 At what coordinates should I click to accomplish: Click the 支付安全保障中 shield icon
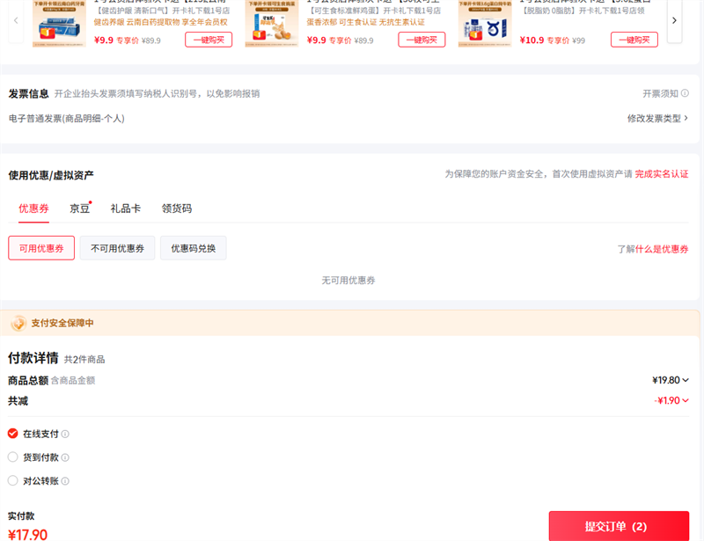(x=18, y=324)
